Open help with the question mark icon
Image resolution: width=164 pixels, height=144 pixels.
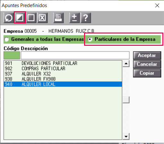pyautogui.click(x=86, y=18)
